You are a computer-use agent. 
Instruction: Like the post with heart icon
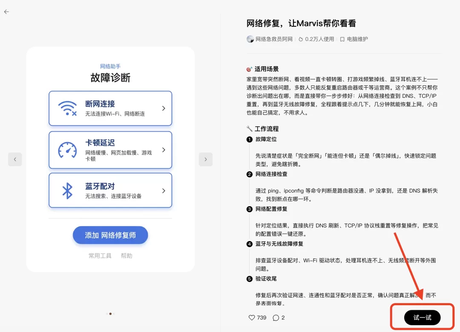(252, 318)
